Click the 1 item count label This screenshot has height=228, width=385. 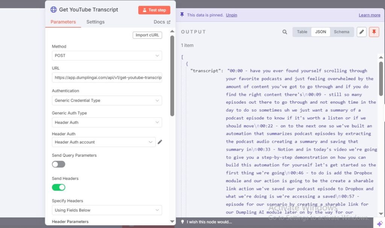point(187,45)
